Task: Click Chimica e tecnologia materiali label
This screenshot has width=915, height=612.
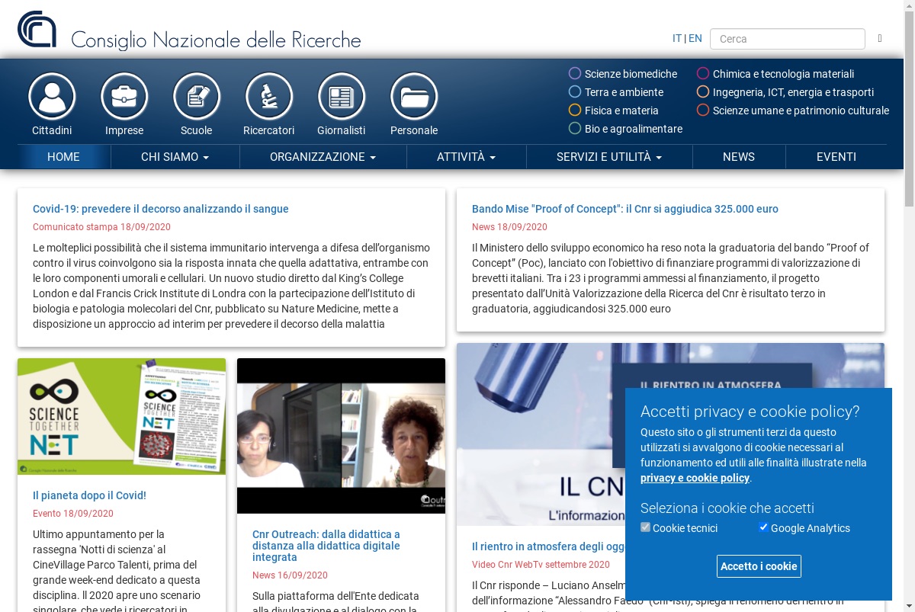Action: pyautogui.click(x=783, y=74)
